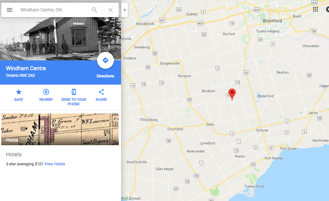
Task: Click the Directions text label
Action: point(105,76)
